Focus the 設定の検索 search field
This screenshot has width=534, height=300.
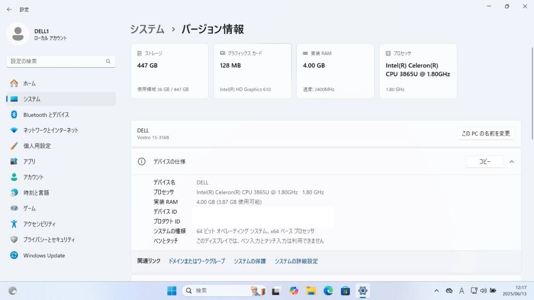61,61
